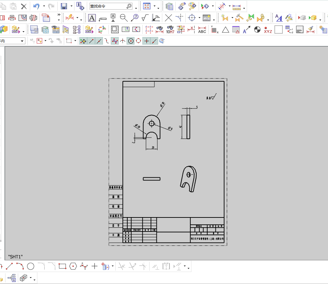Click the isometric part view thumbnail
The width and height of the screenshot is (328, 284).
188,179
